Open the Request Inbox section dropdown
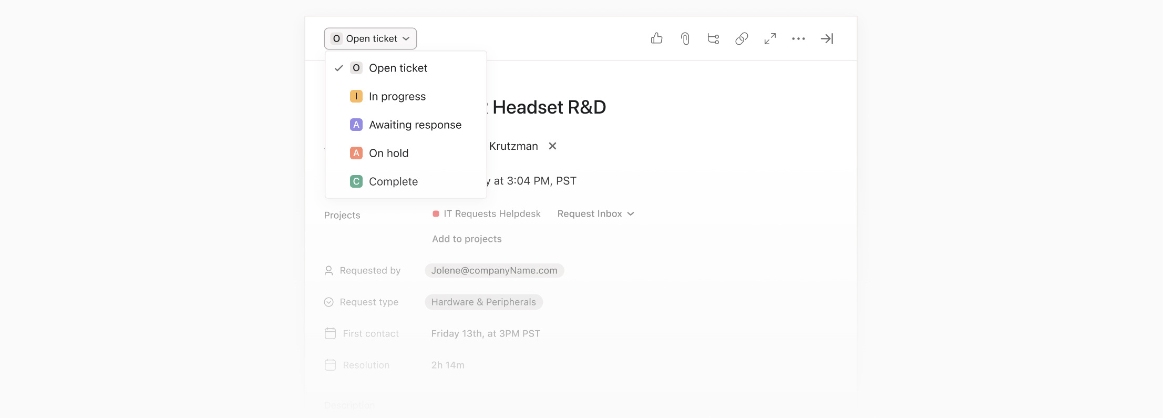 596,213
